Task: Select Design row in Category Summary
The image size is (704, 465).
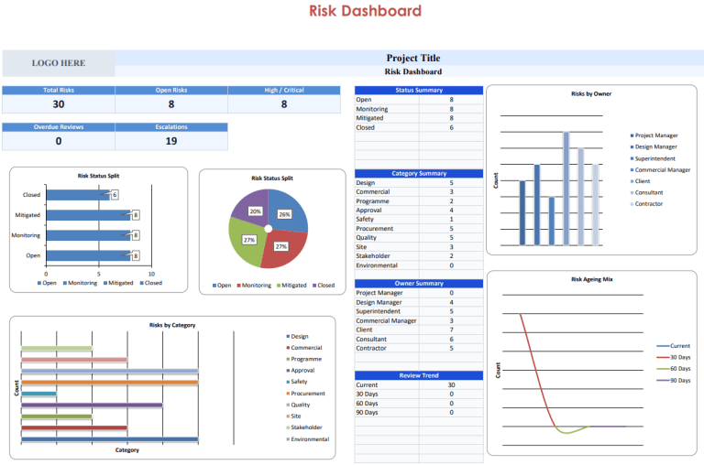Action: pos(419,182)
